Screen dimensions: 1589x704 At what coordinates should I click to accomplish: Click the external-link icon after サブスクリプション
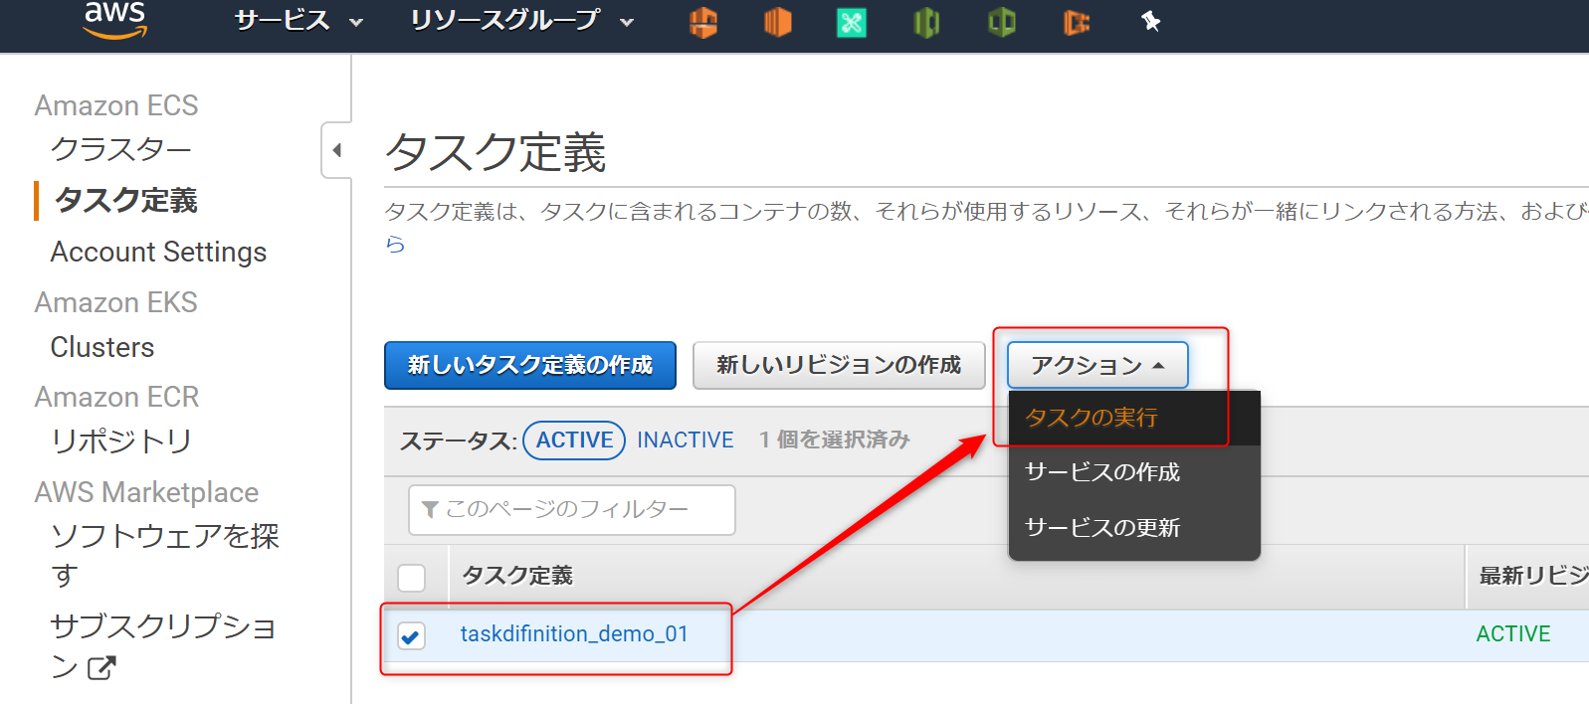click(101, 668)
